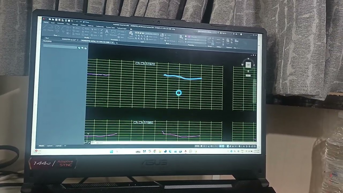The height and width of the screenshot is (193, 343).
Task: Open Layer Properties manager
Action: click(x=131, y=35)
